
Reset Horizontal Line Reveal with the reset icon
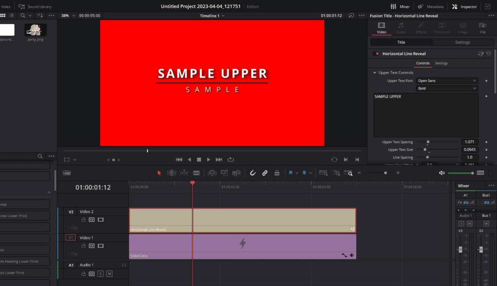489,53
